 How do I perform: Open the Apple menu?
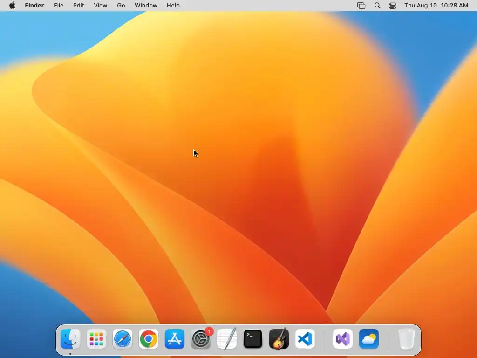pos(12,6)
